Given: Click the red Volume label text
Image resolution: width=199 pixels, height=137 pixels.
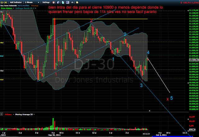Looking at the screenshot, I should pos(8,114).
